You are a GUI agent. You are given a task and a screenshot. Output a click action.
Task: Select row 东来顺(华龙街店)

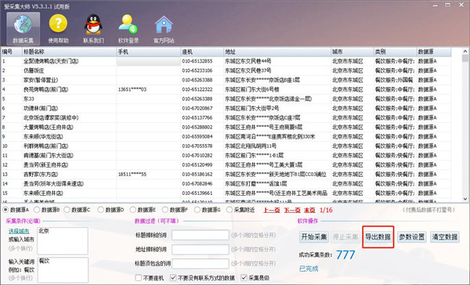point(226,137)
